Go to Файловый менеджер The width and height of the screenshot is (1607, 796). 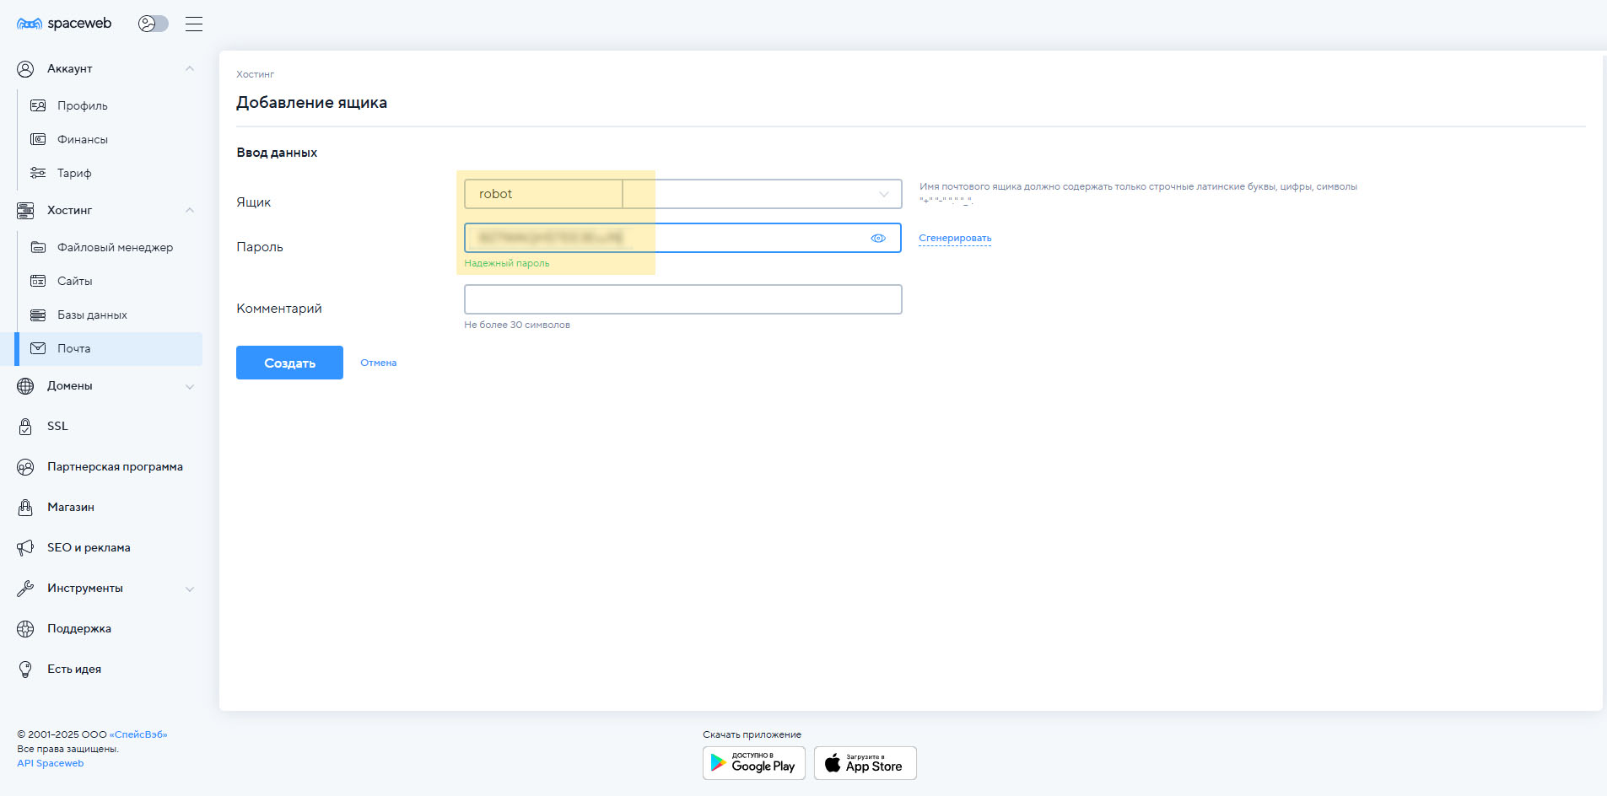pyautogui.click(x=115, y=247)
